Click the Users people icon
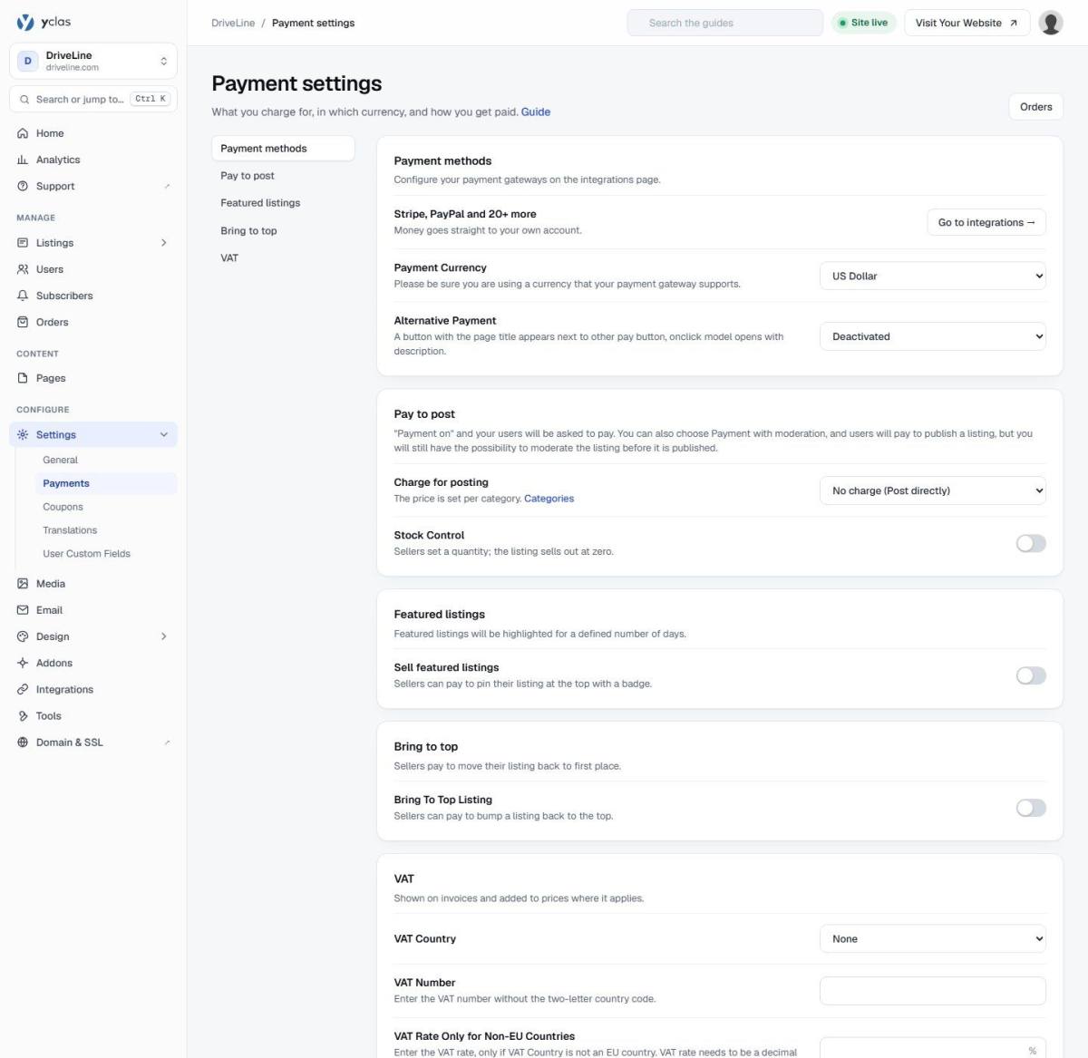This screenshot has height=1058, width=1088. pos(23,269)
